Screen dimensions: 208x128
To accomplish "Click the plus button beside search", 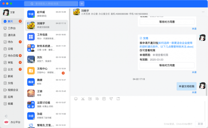I will coord(82,4).
